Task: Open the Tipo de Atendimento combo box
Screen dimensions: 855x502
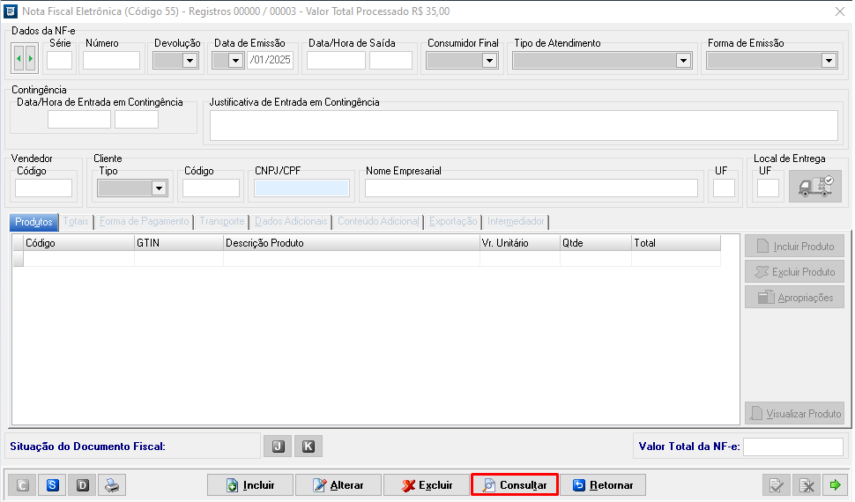Action: [x=682, y=61]
